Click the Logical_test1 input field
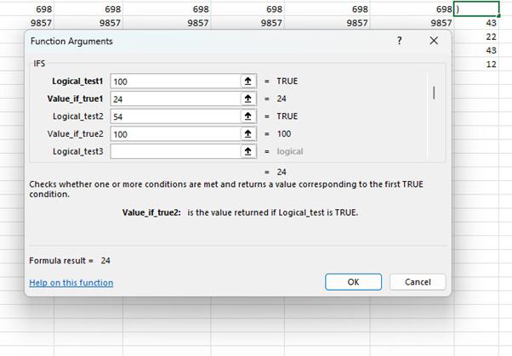Viewport: 512px width, 356px height. 175,82
